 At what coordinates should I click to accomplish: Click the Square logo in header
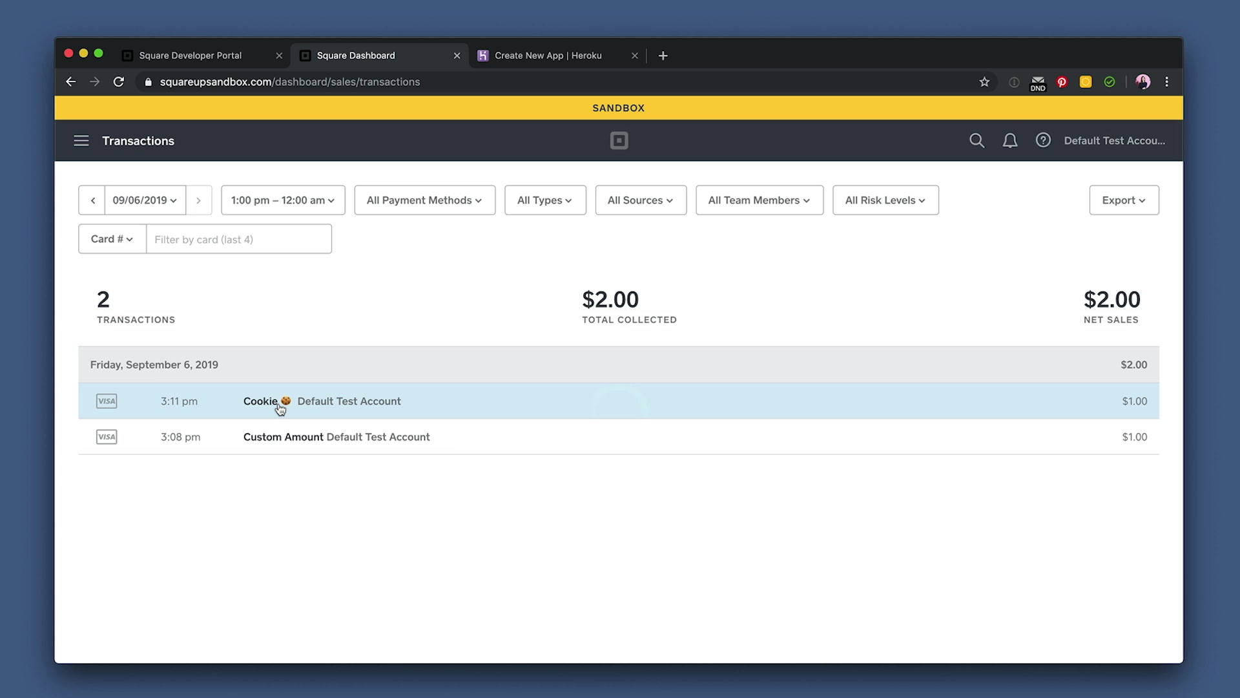[x=619, y=141]
